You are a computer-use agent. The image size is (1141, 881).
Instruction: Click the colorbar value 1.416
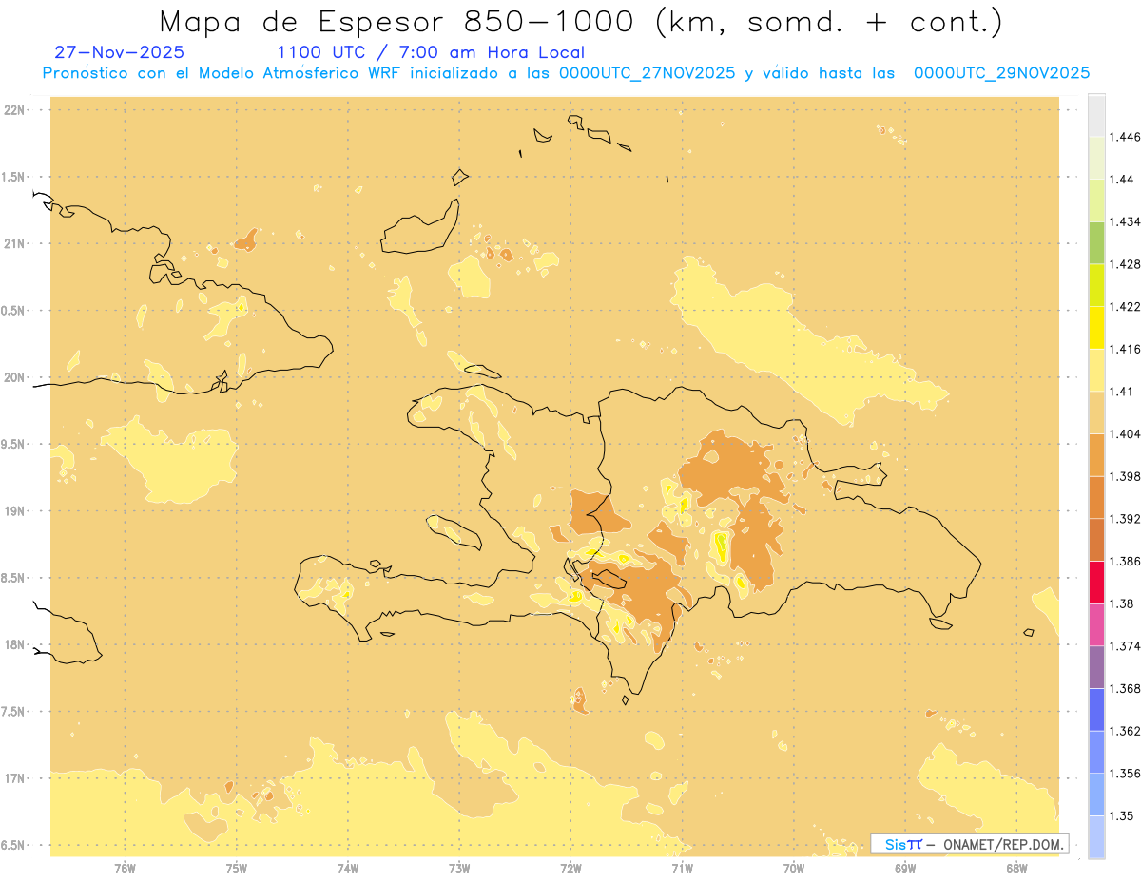(x=1126, y=349)
